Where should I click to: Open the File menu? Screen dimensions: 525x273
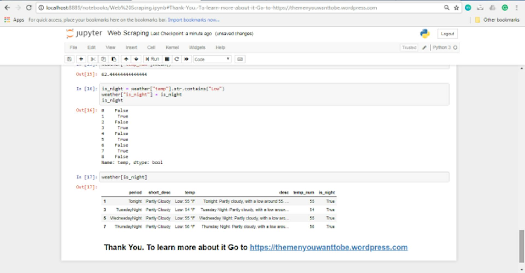(x=74, y=48)
